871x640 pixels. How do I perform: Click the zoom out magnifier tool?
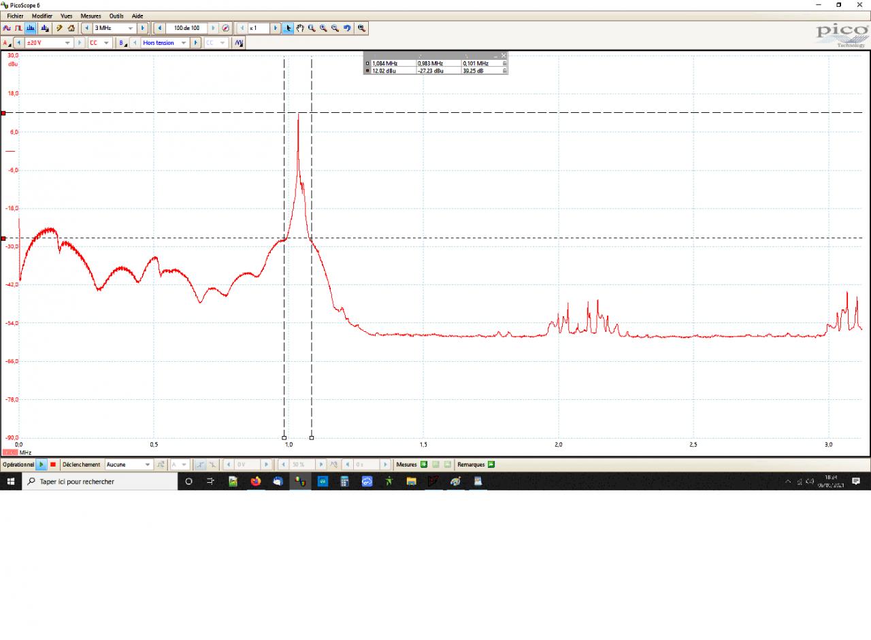(x=335, y=28)
